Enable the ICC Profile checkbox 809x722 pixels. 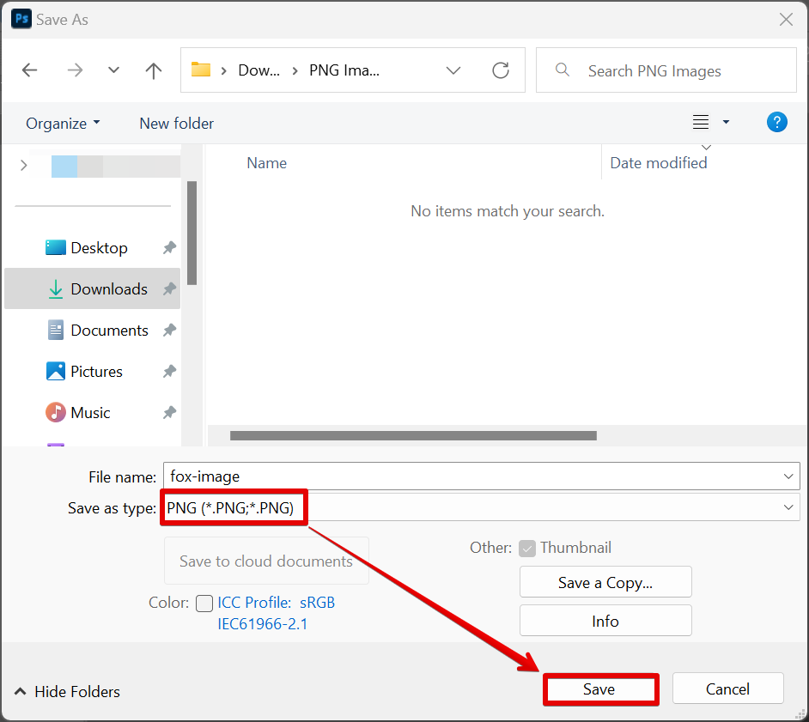[x=204, y=603]
